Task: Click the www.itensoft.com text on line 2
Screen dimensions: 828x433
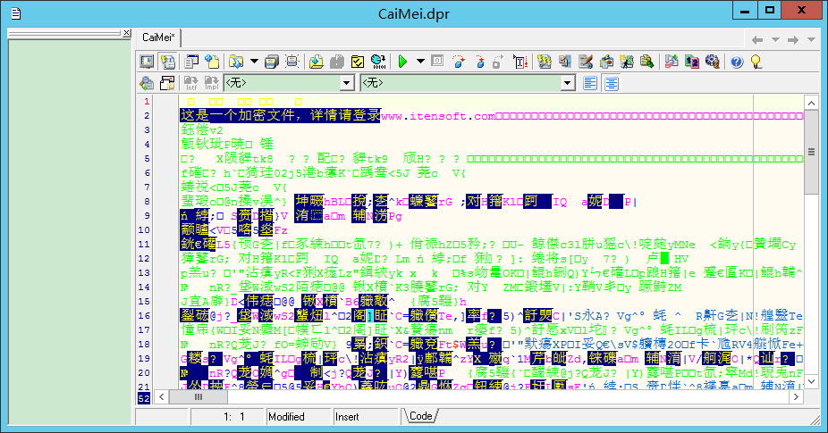Action: [438, 116]
